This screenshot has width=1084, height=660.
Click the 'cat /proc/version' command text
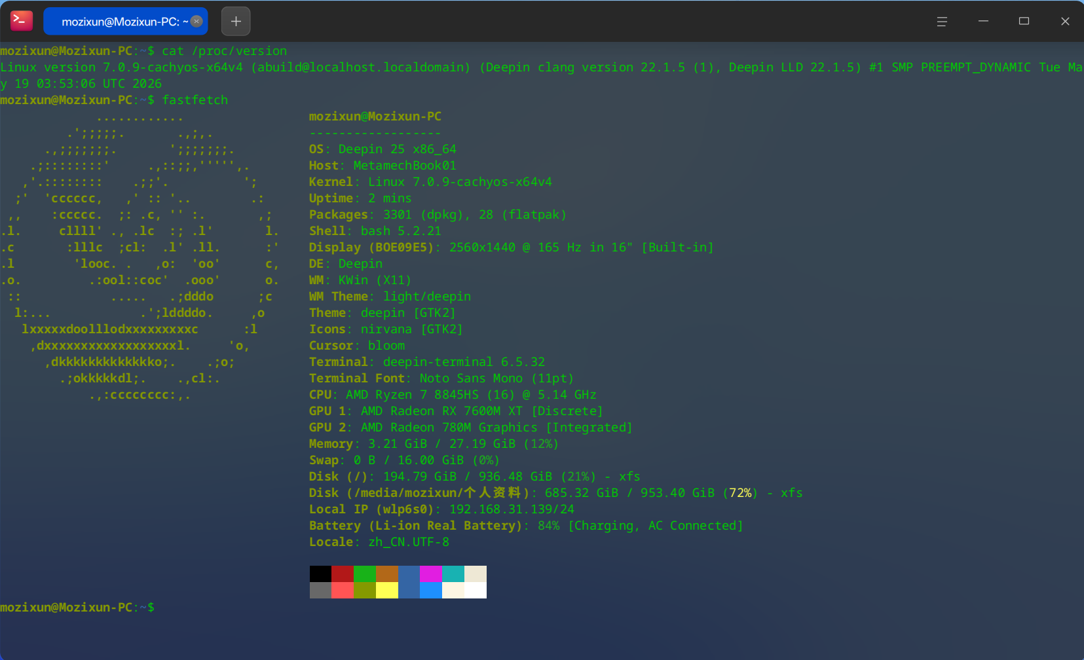pyautogui.click(x=224, y=51)
